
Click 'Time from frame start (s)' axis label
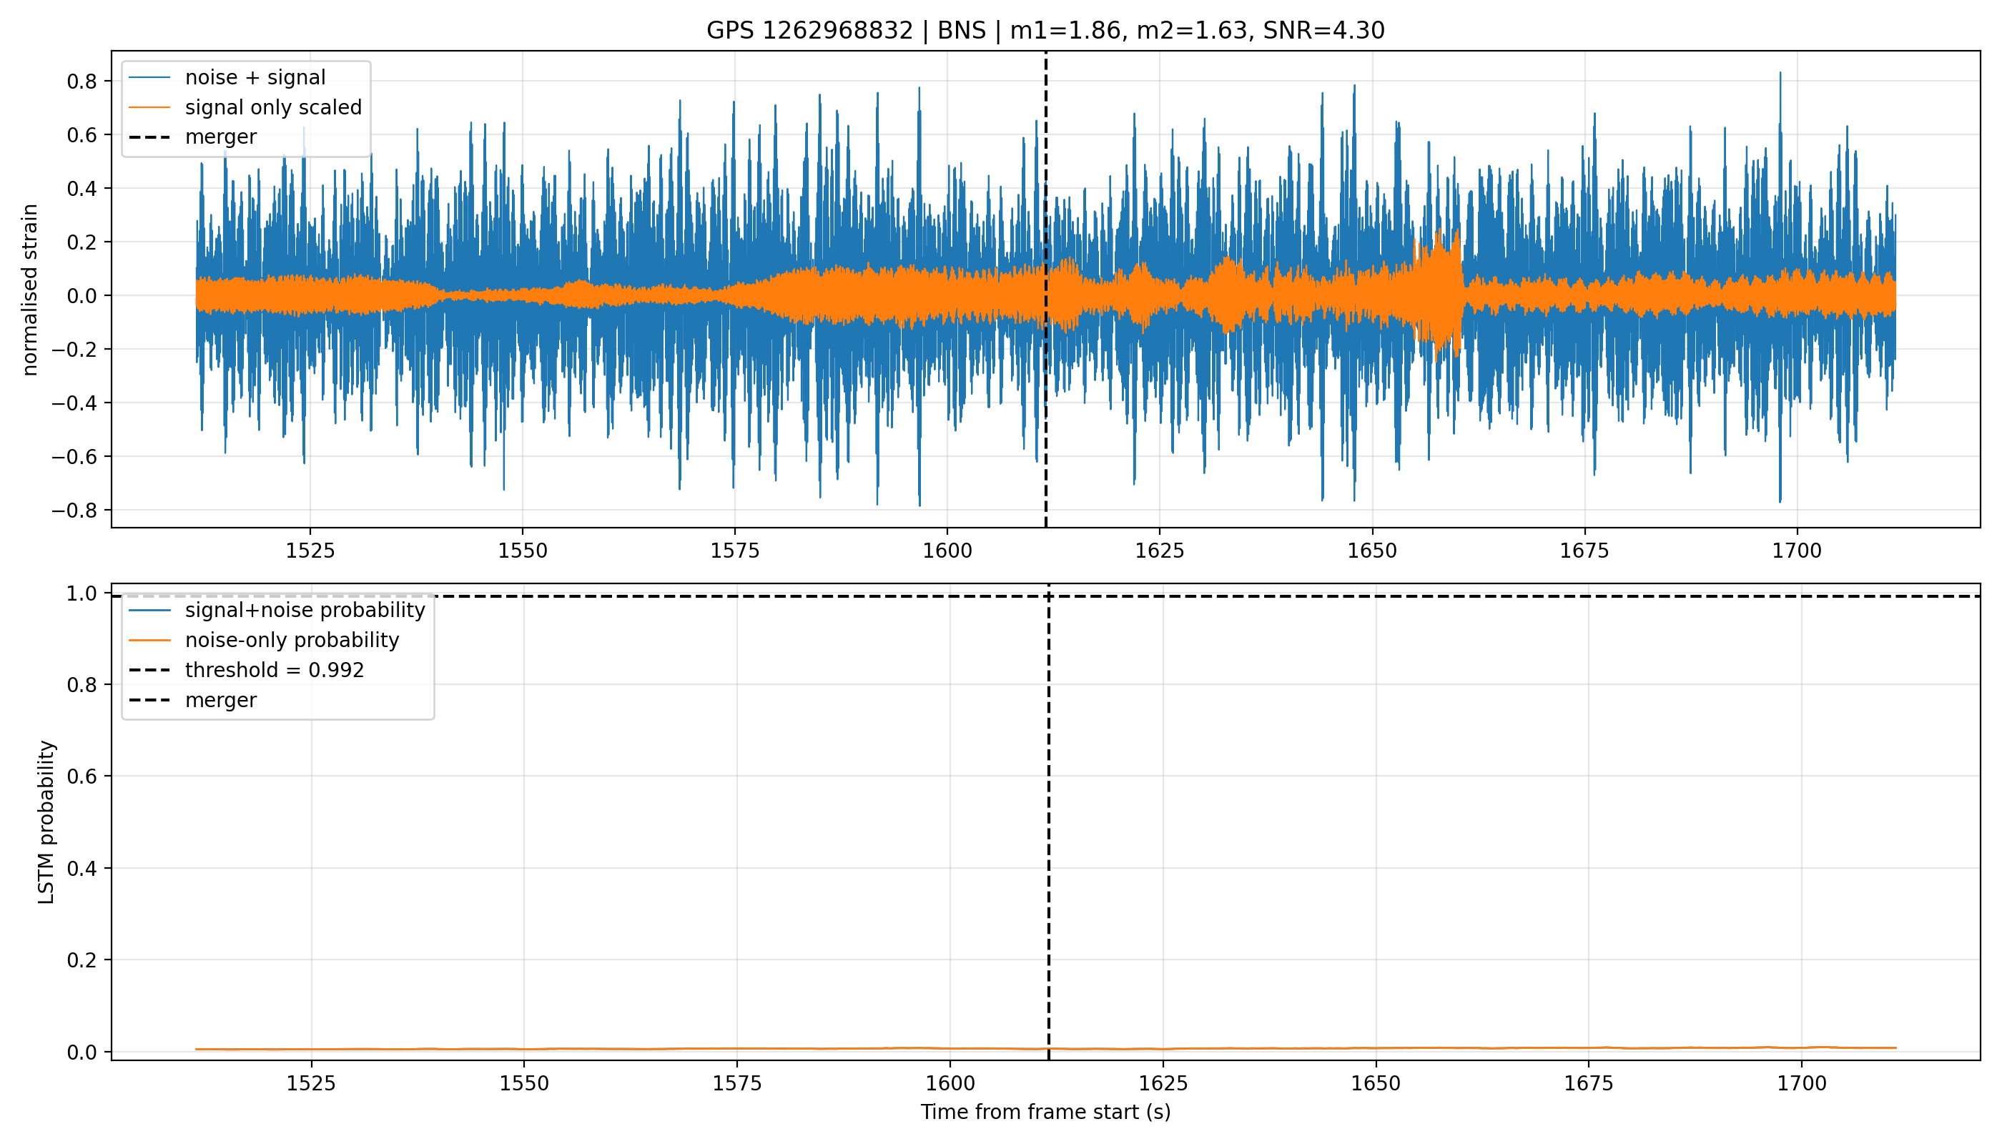[x=1046, y=1113]
